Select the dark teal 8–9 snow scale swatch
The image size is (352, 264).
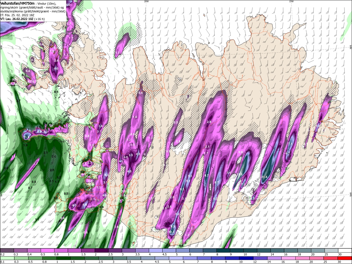click(223, 251)
